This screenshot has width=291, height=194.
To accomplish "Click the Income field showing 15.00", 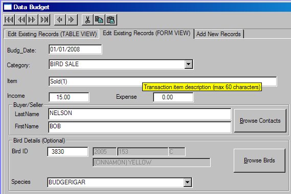I will (x=69, y=97).
